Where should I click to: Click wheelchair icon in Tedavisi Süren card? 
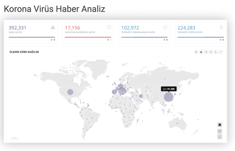point(222,27)
